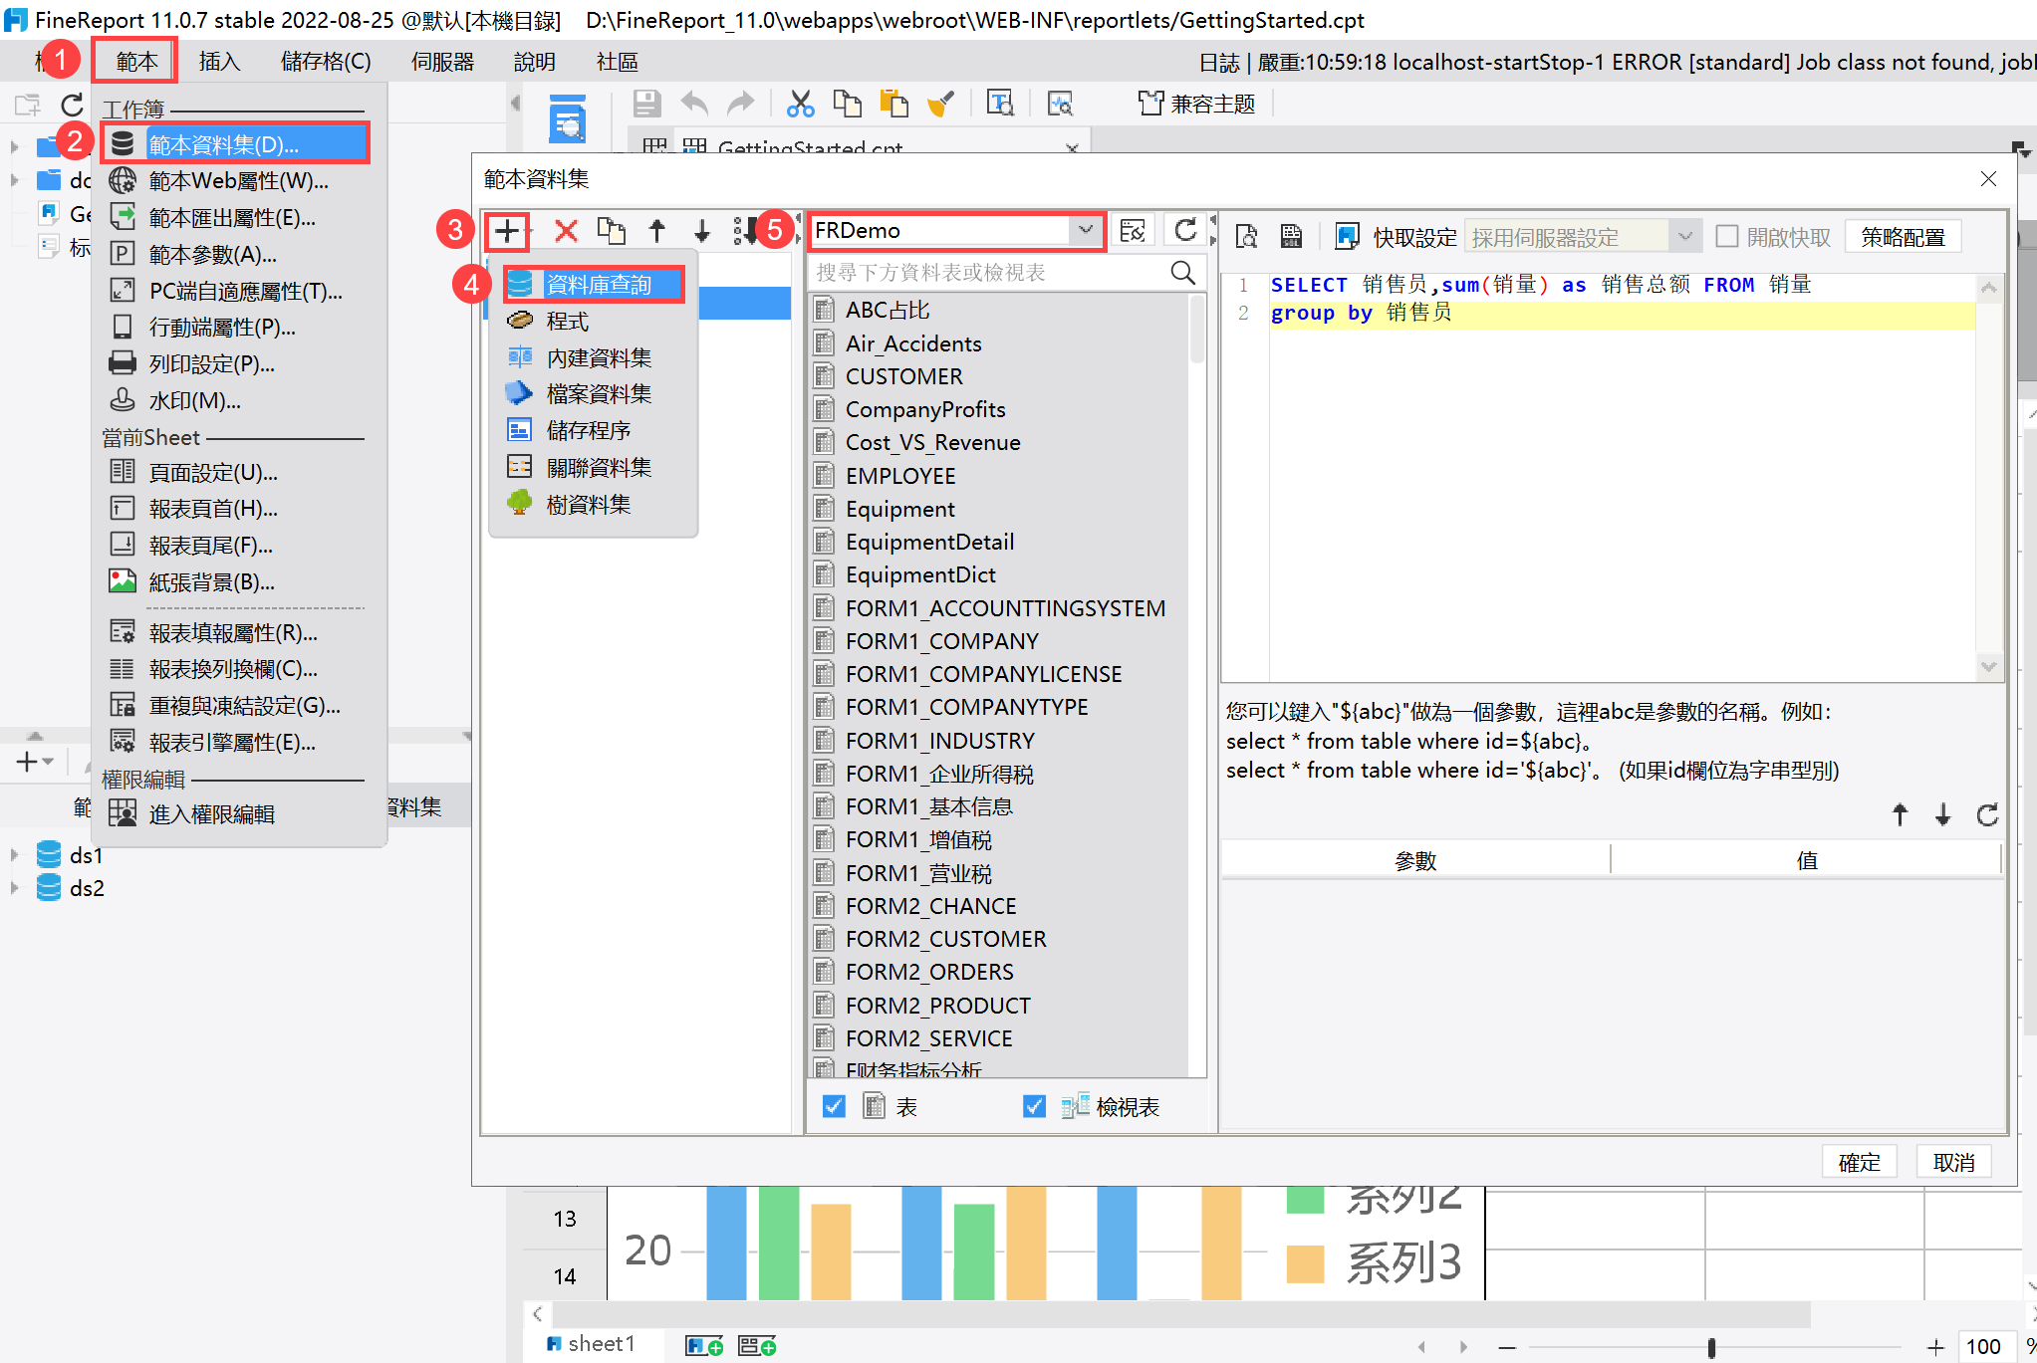Click the zoom slider handle at bottom

[1711, 1347]
